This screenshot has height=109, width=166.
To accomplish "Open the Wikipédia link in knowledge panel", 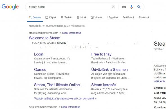I will (160, 81).
